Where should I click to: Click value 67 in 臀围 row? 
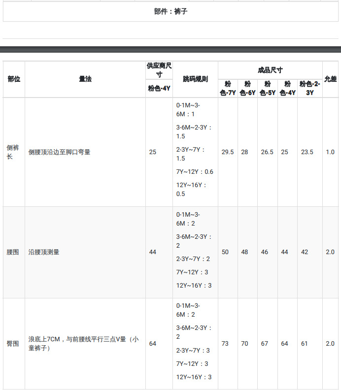(x=265, y=344)
